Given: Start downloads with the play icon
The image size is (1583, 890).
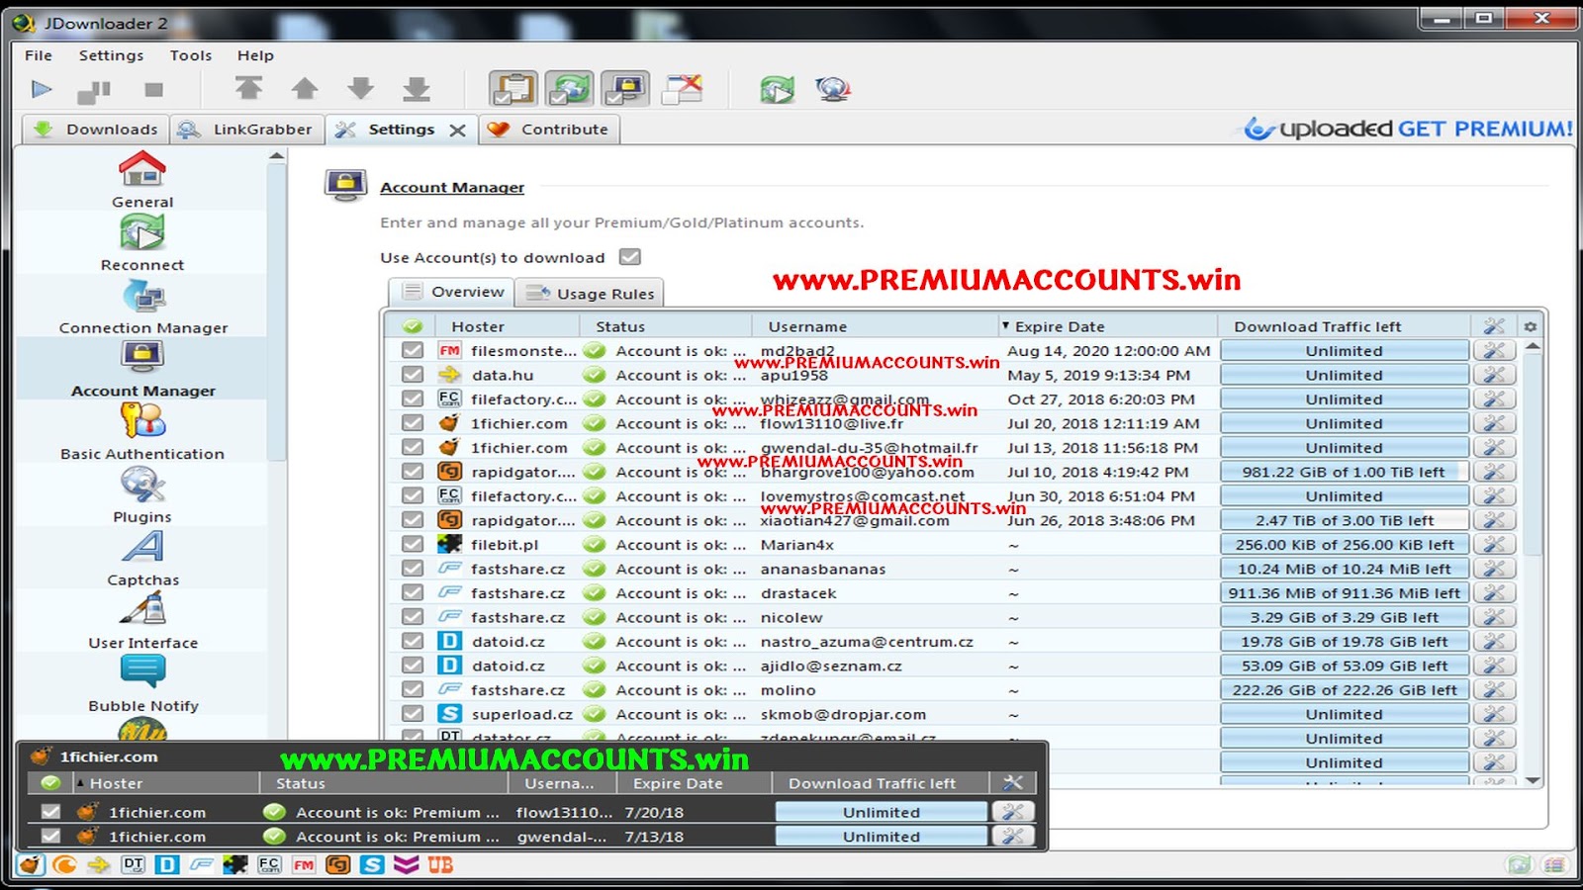Looking at the screenshot, I should (42, 90).
